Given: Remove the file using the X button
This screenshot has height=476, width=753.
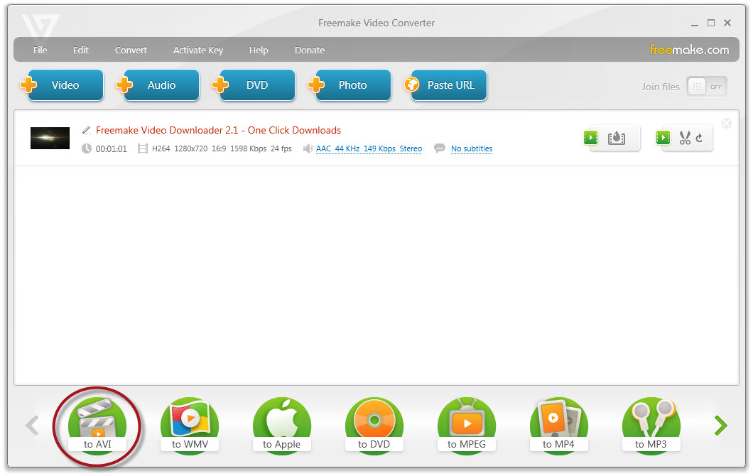Looking at the screenshot, I should tap(726, 123).
